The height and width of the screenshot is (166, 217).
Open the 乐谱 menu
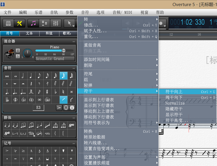click(x=38, y=12)
